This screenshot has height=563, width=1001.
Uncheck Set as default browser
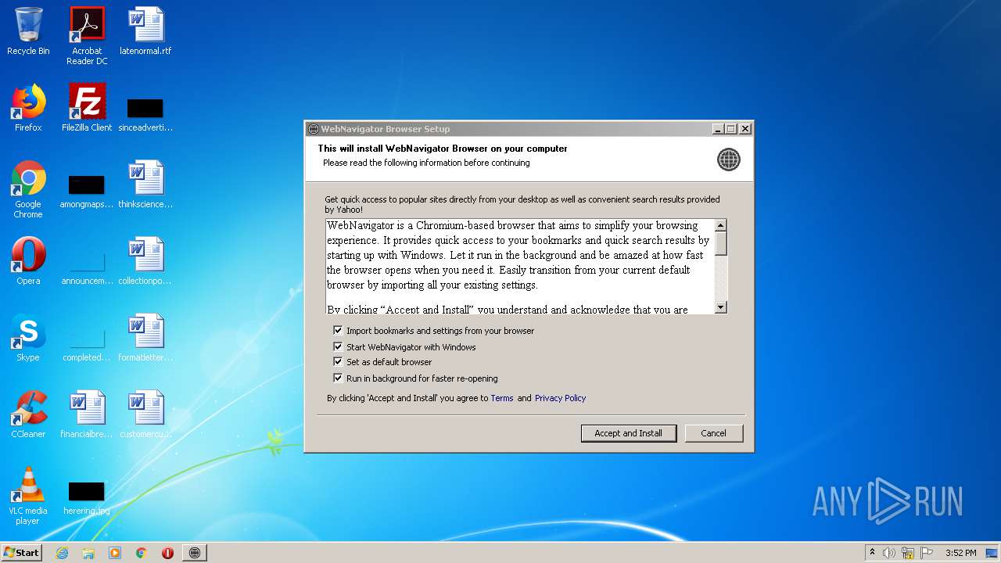(x=338, y=361)
